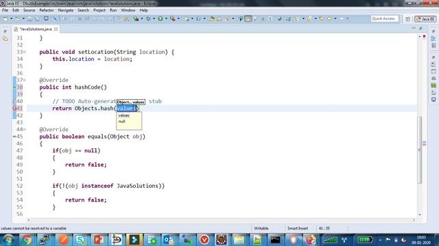Screen dimensions: 439x246
Task: Open the Search menu
Action: (83, 10)
